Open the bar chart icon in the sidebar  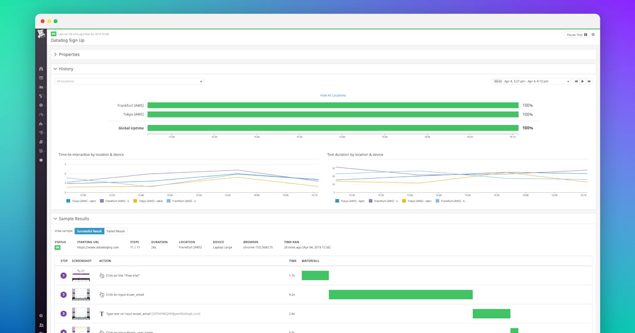(41, 87)
